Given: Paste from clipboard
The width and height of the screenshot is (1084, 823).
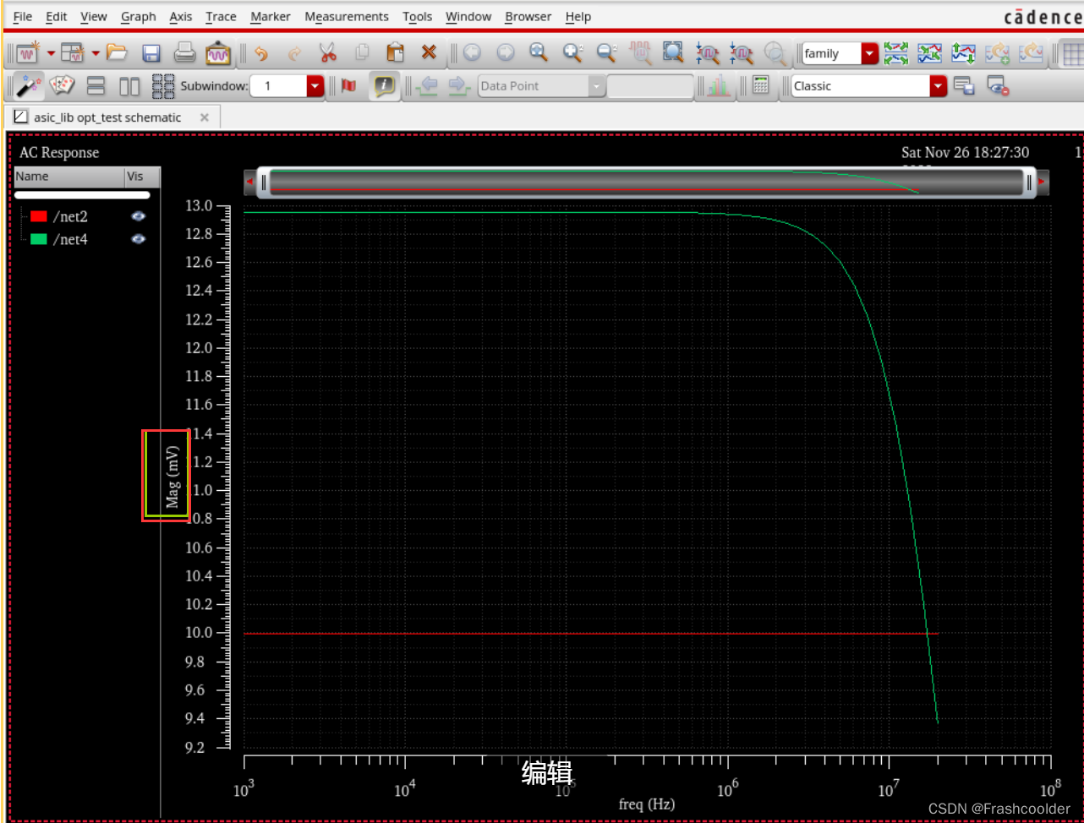Looking at the screenshot, I should coord(395,53).
